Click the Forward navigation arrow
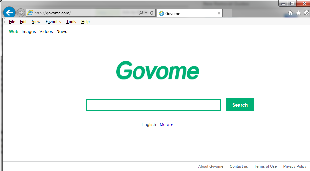 click(x=20, y=13)
